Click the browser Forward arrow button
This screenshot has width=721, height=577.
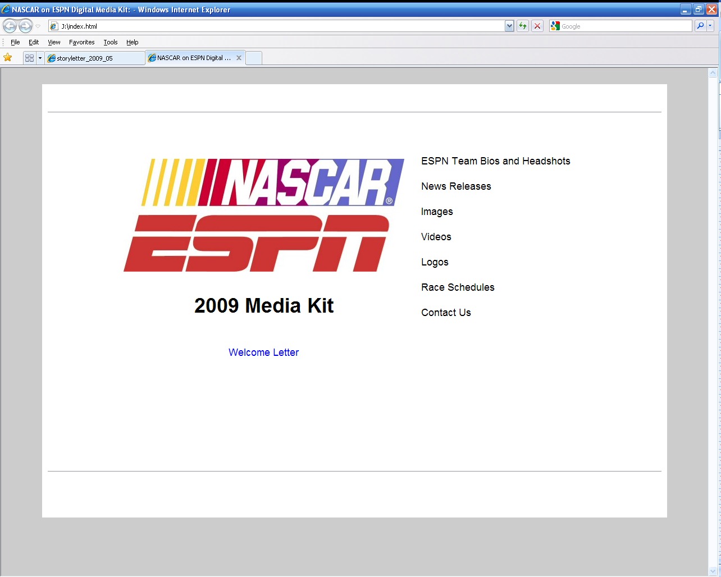[x=25, y=26]
